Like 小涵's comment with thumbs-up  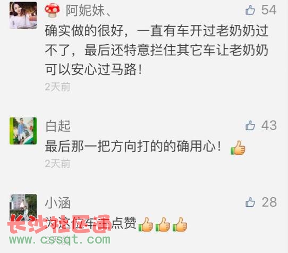point(250,202)
